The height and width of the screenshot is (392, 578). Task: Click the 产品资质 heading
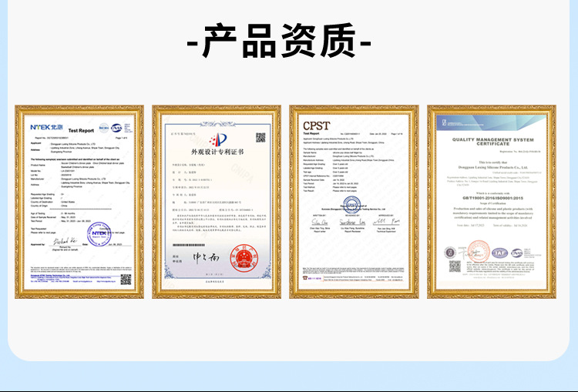[x=279, y=41]
